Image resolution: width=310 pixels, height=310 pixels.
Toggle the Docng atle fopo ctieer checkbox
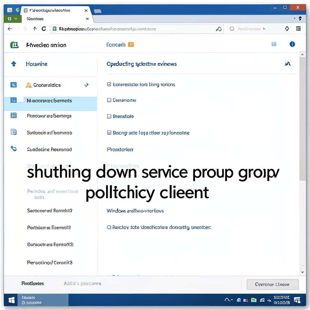[109, 133]
